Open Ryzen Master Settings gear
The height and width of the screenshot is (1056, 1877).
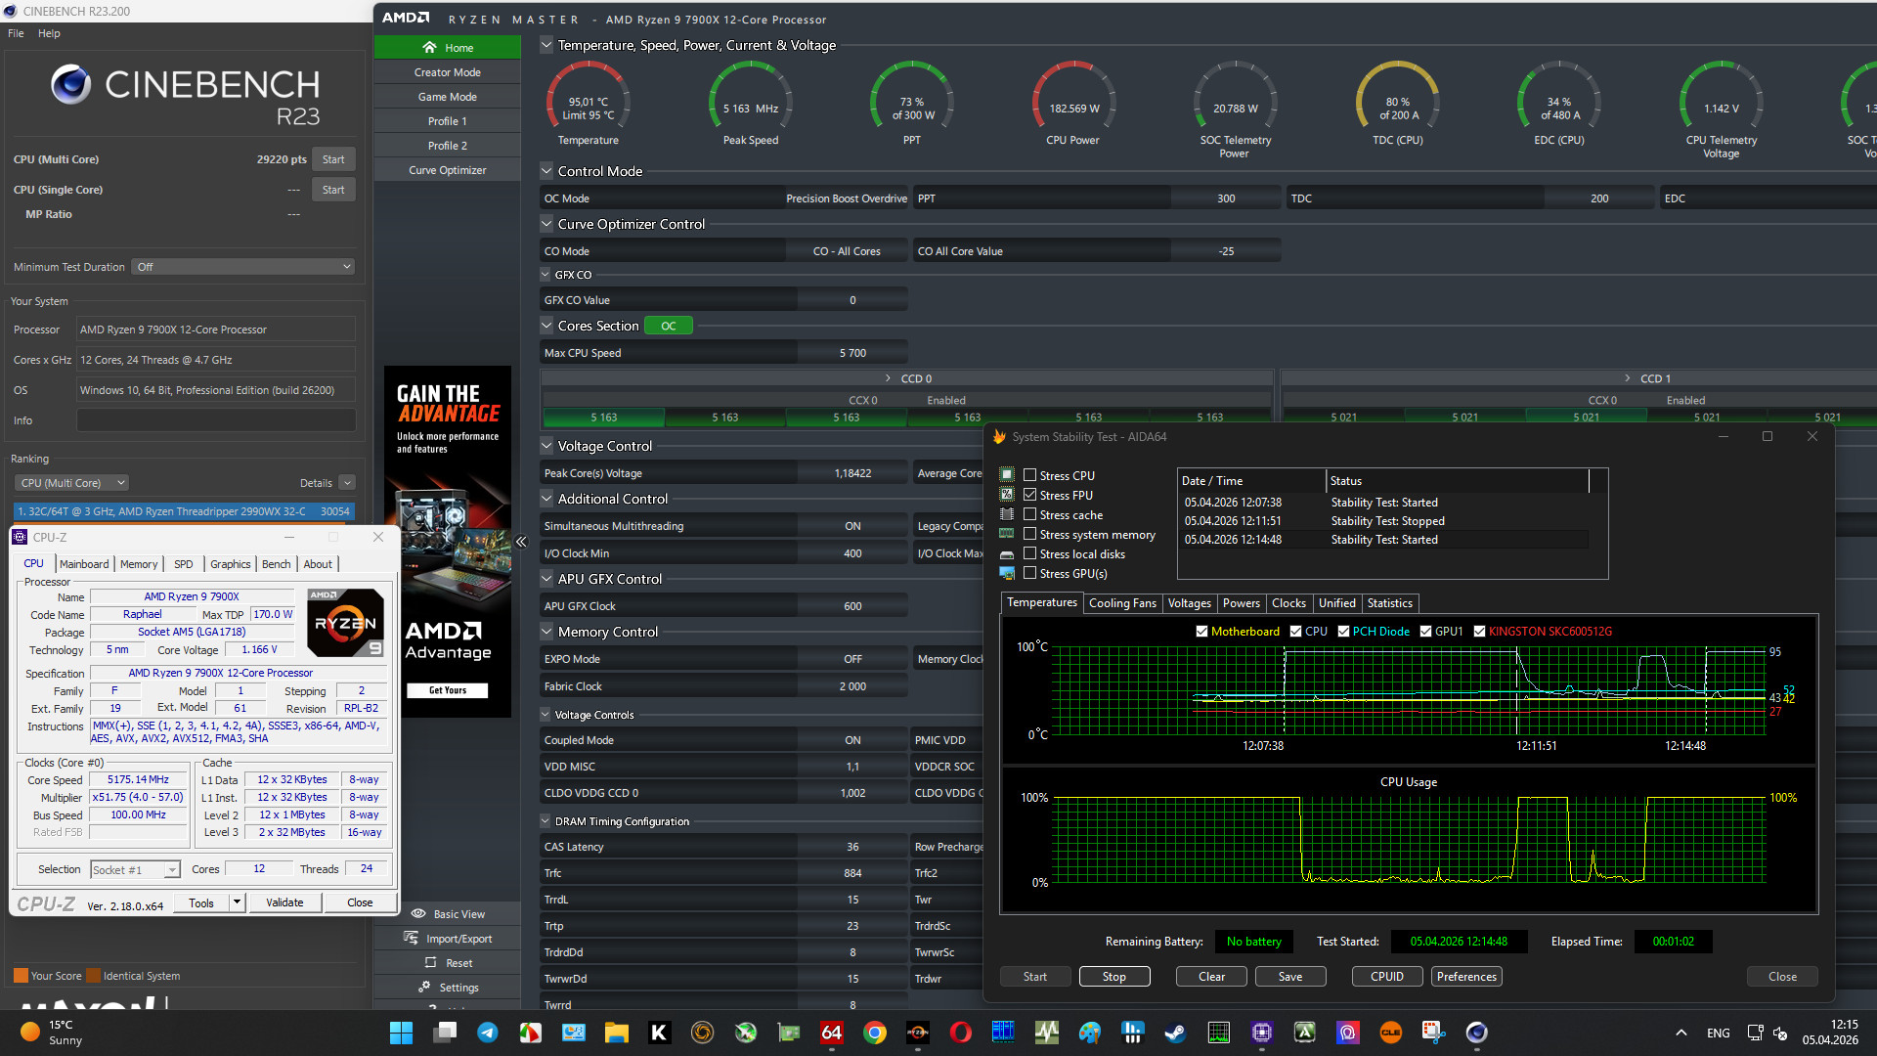coord(424,988)
